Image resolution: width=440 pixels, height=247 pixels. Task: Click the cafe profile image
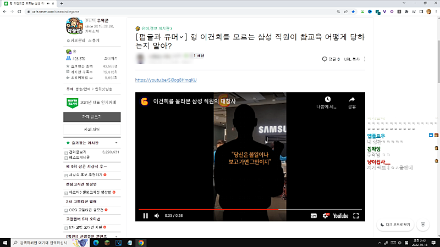(74, 26)
